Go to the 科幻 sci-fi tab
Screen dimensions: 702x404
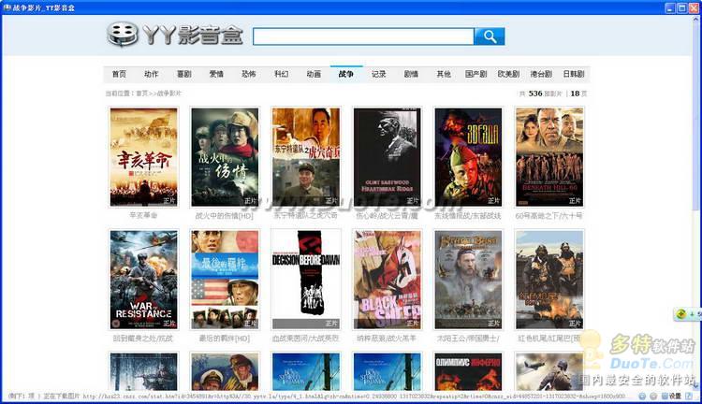pos(281,74)
